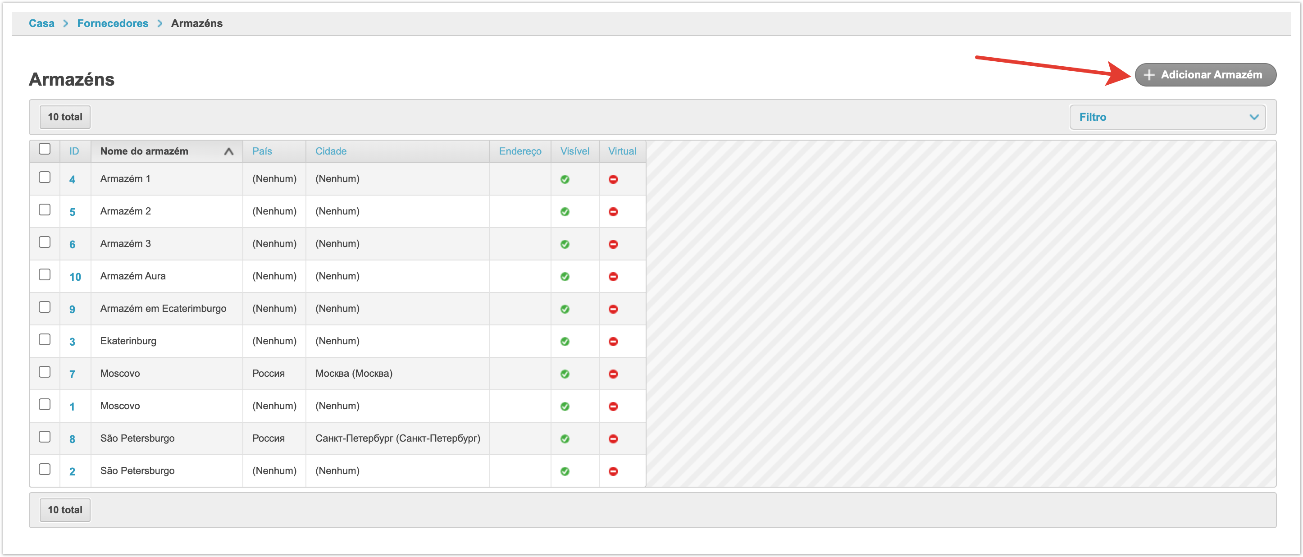The height and width of the screenshot is (557, 1303).
Task: Click the green visible icon for Armazém em Ecaterimburgo
Action: [x=565, y=309]
